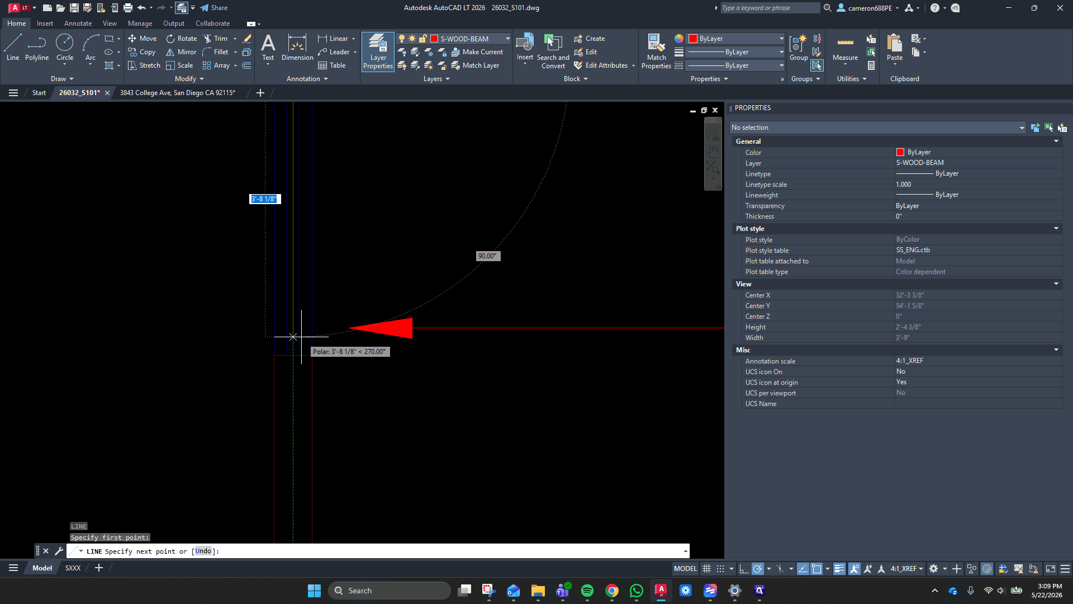Screen dimensions: 1073x604
Task: Click Match Layer button
Action: (475, 65)
